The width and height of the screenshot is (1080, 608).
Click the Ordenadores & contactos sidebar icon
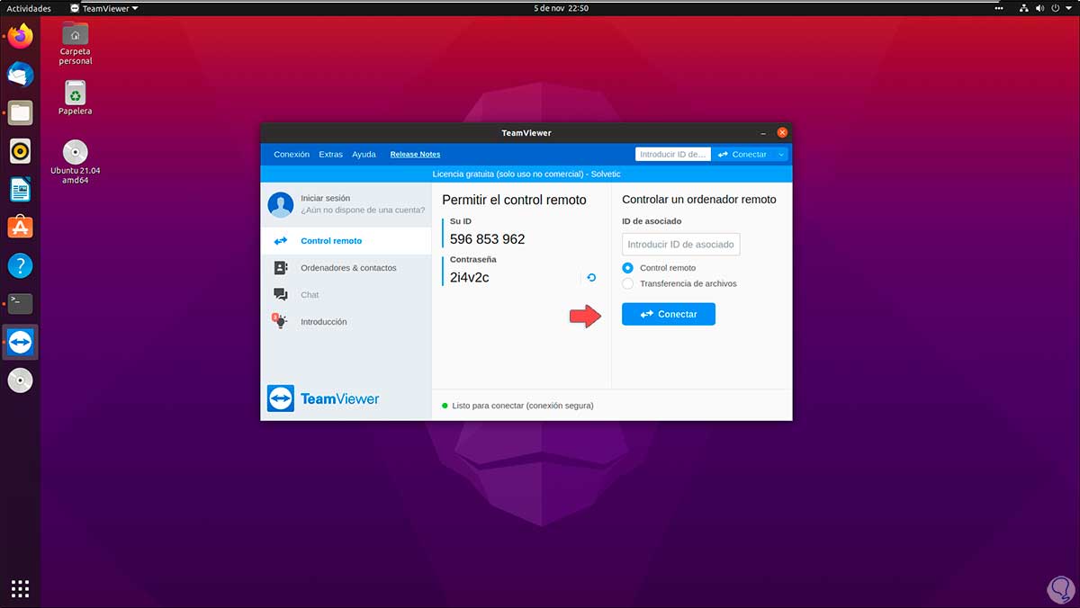tap(281, 268)
